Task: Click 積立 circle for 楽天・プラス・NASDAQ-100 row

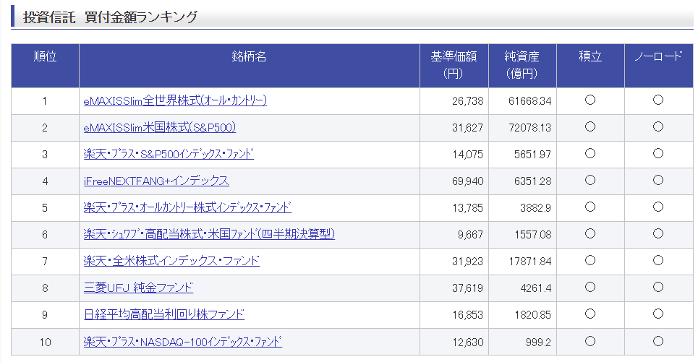Action: (590, 341)
